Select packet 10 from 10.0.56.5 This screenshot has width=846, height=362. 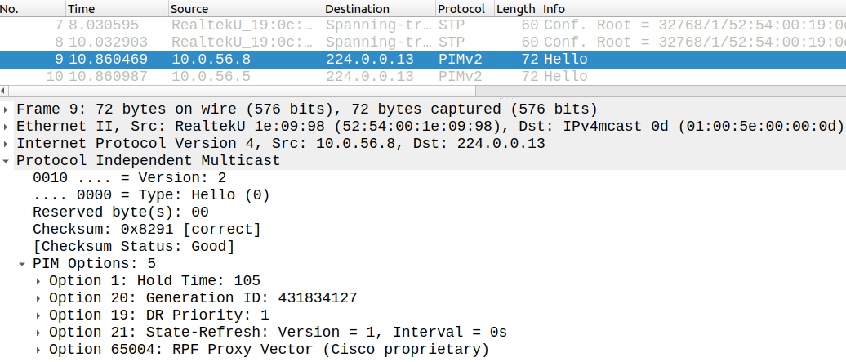[x=423, y=77]
